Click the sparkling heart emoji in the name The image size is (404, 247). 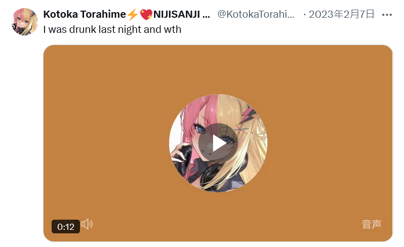tap(146, 15)
